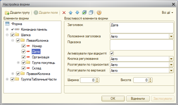The height and width of the screenshot is (105, 178).
Task: Open 'Кнопка регулювання' dropdown
Action: tap(171, 59)
